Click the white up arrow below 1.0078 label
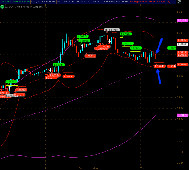The height and width of the screenshot is (170, 189). [x=82, y=46]
